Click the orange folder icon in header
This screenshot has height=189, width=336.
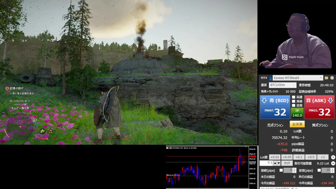327,78
